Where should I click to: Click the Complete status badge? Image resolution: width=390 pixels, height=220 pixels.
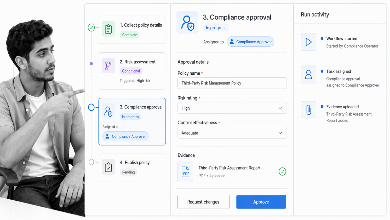click(x=130, y=35)
